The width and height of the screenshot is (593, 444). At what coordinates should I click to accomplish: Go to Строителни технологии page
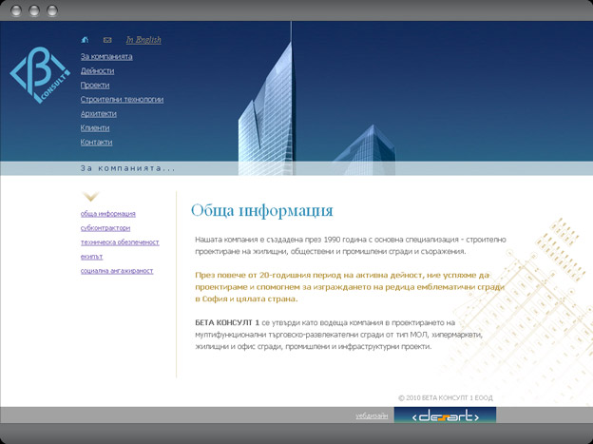[122, 100]
